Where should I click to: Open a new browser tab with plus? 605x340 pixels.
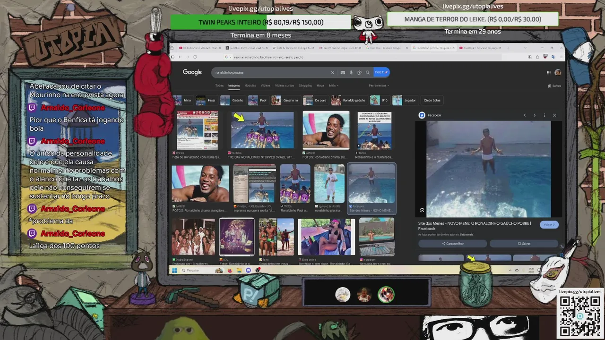click(x=508, y=48)
